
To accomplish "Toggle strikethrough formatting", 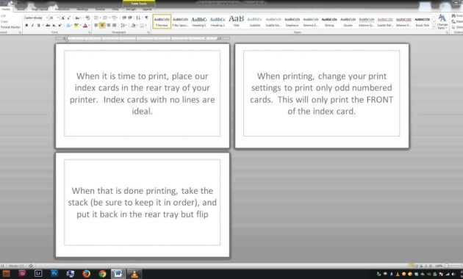I will 48,26.
